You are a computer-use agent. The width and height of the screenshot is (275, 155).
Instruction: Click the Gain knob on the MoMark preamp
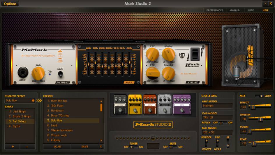click(x=38, y=73)
